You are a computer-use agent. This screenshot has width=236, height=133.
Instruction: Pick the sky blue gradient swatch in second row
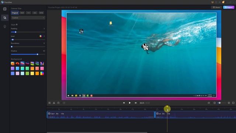coord(17,68)
